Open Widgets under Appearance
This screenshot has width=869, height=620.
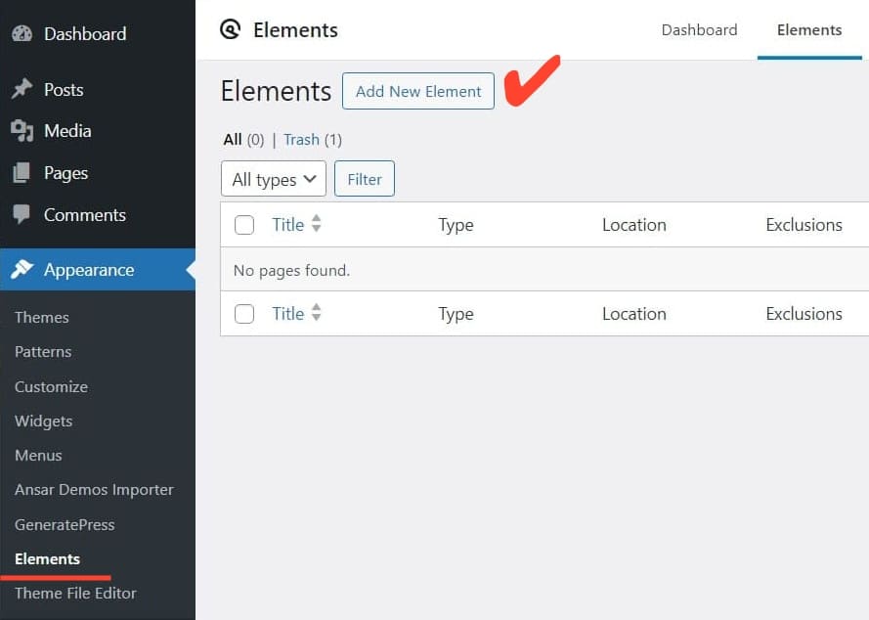click(44, 421)
